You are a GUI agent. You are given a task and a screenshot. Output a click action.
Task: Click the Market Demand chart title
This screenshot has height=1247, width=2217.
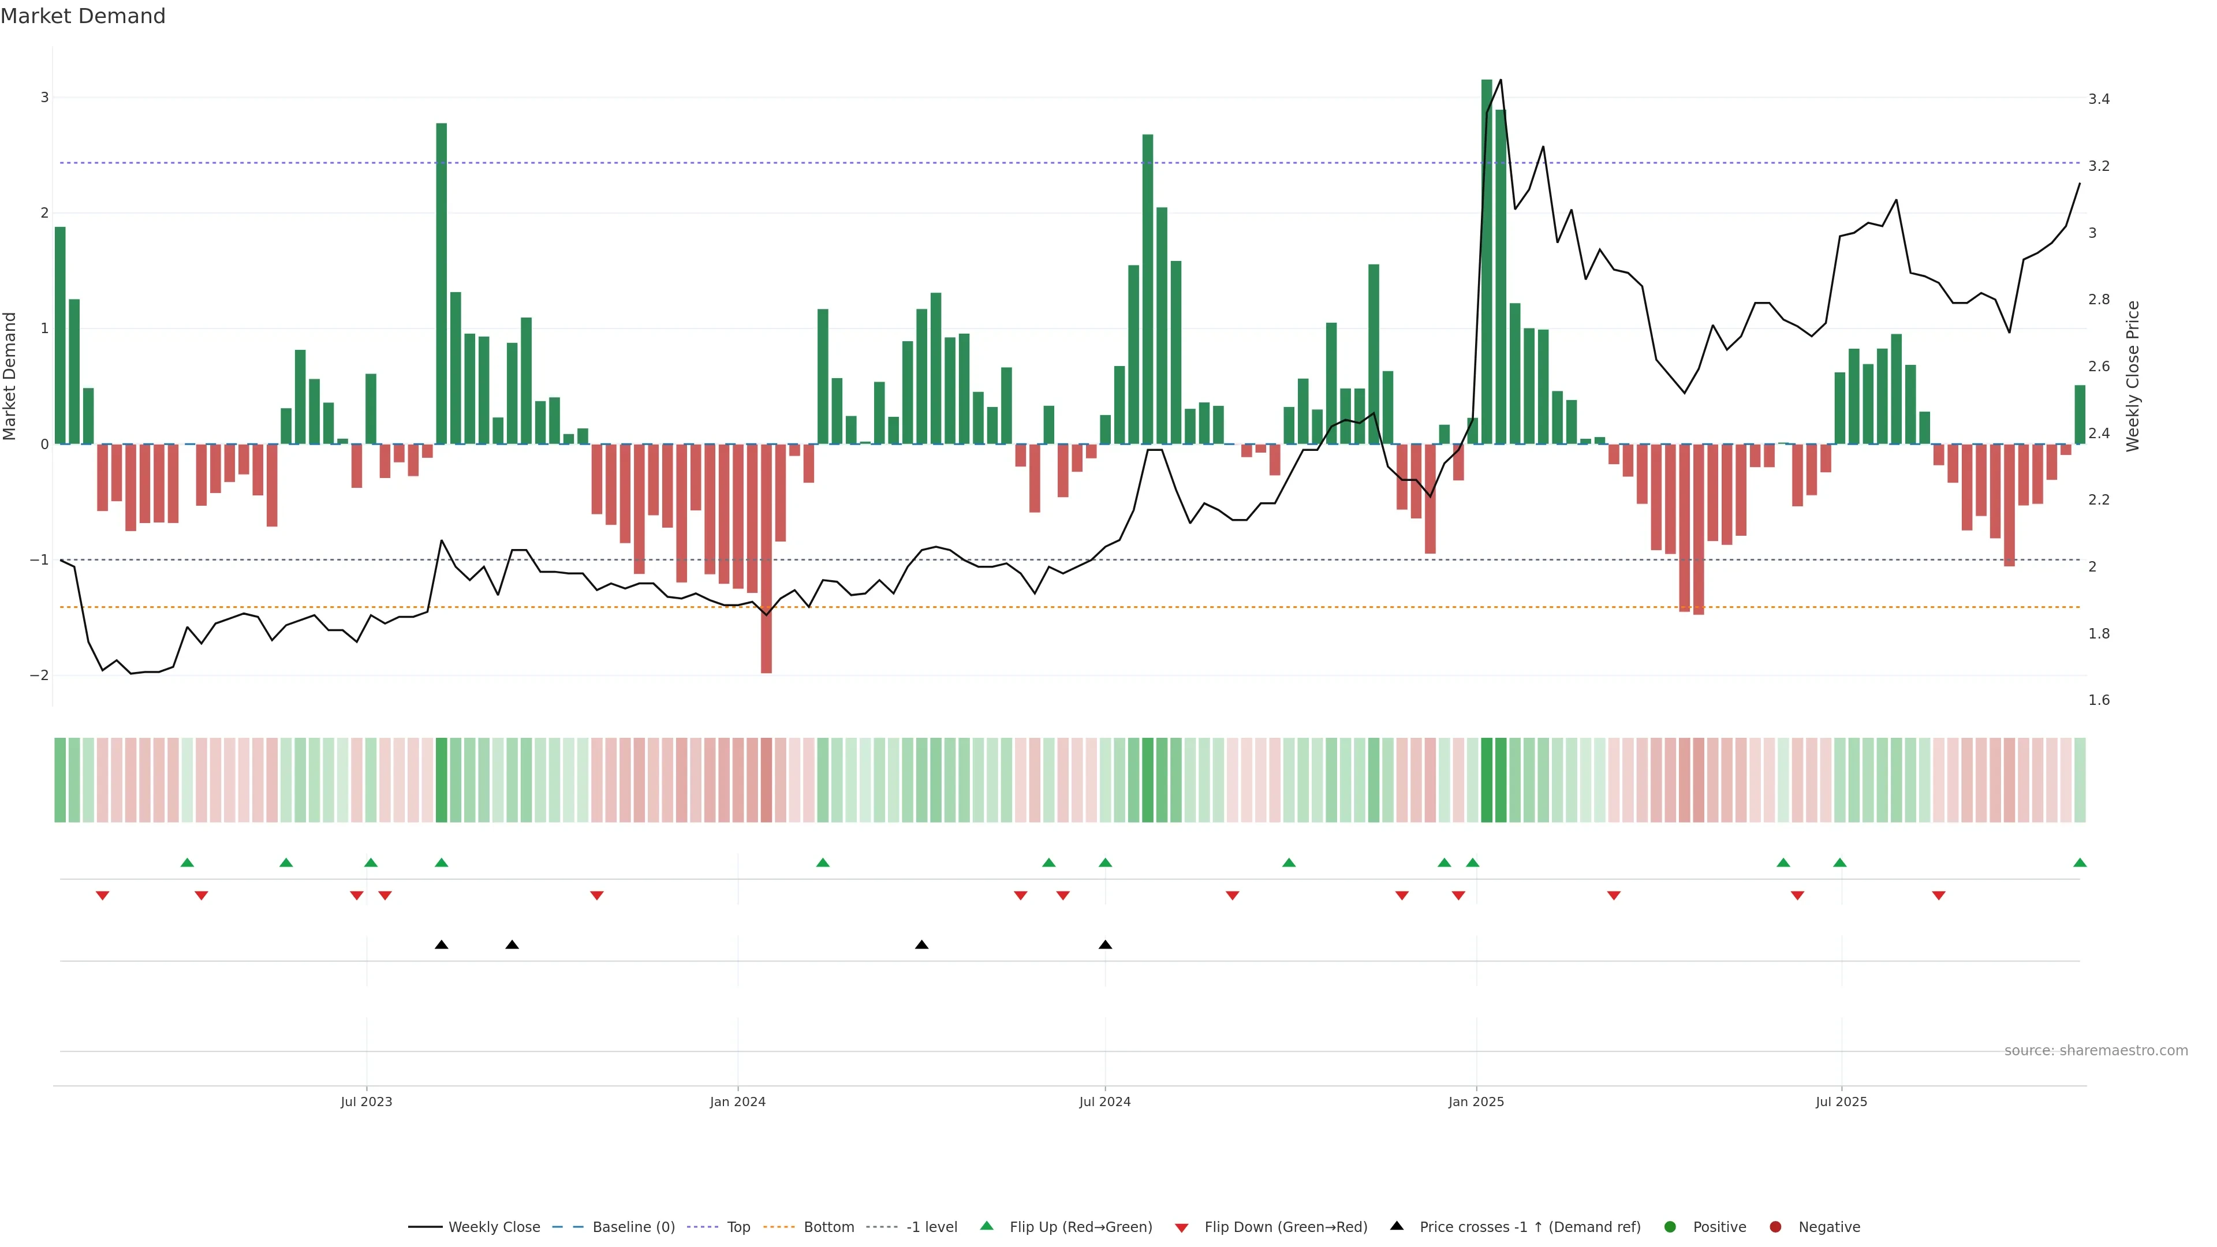[83, 16]
